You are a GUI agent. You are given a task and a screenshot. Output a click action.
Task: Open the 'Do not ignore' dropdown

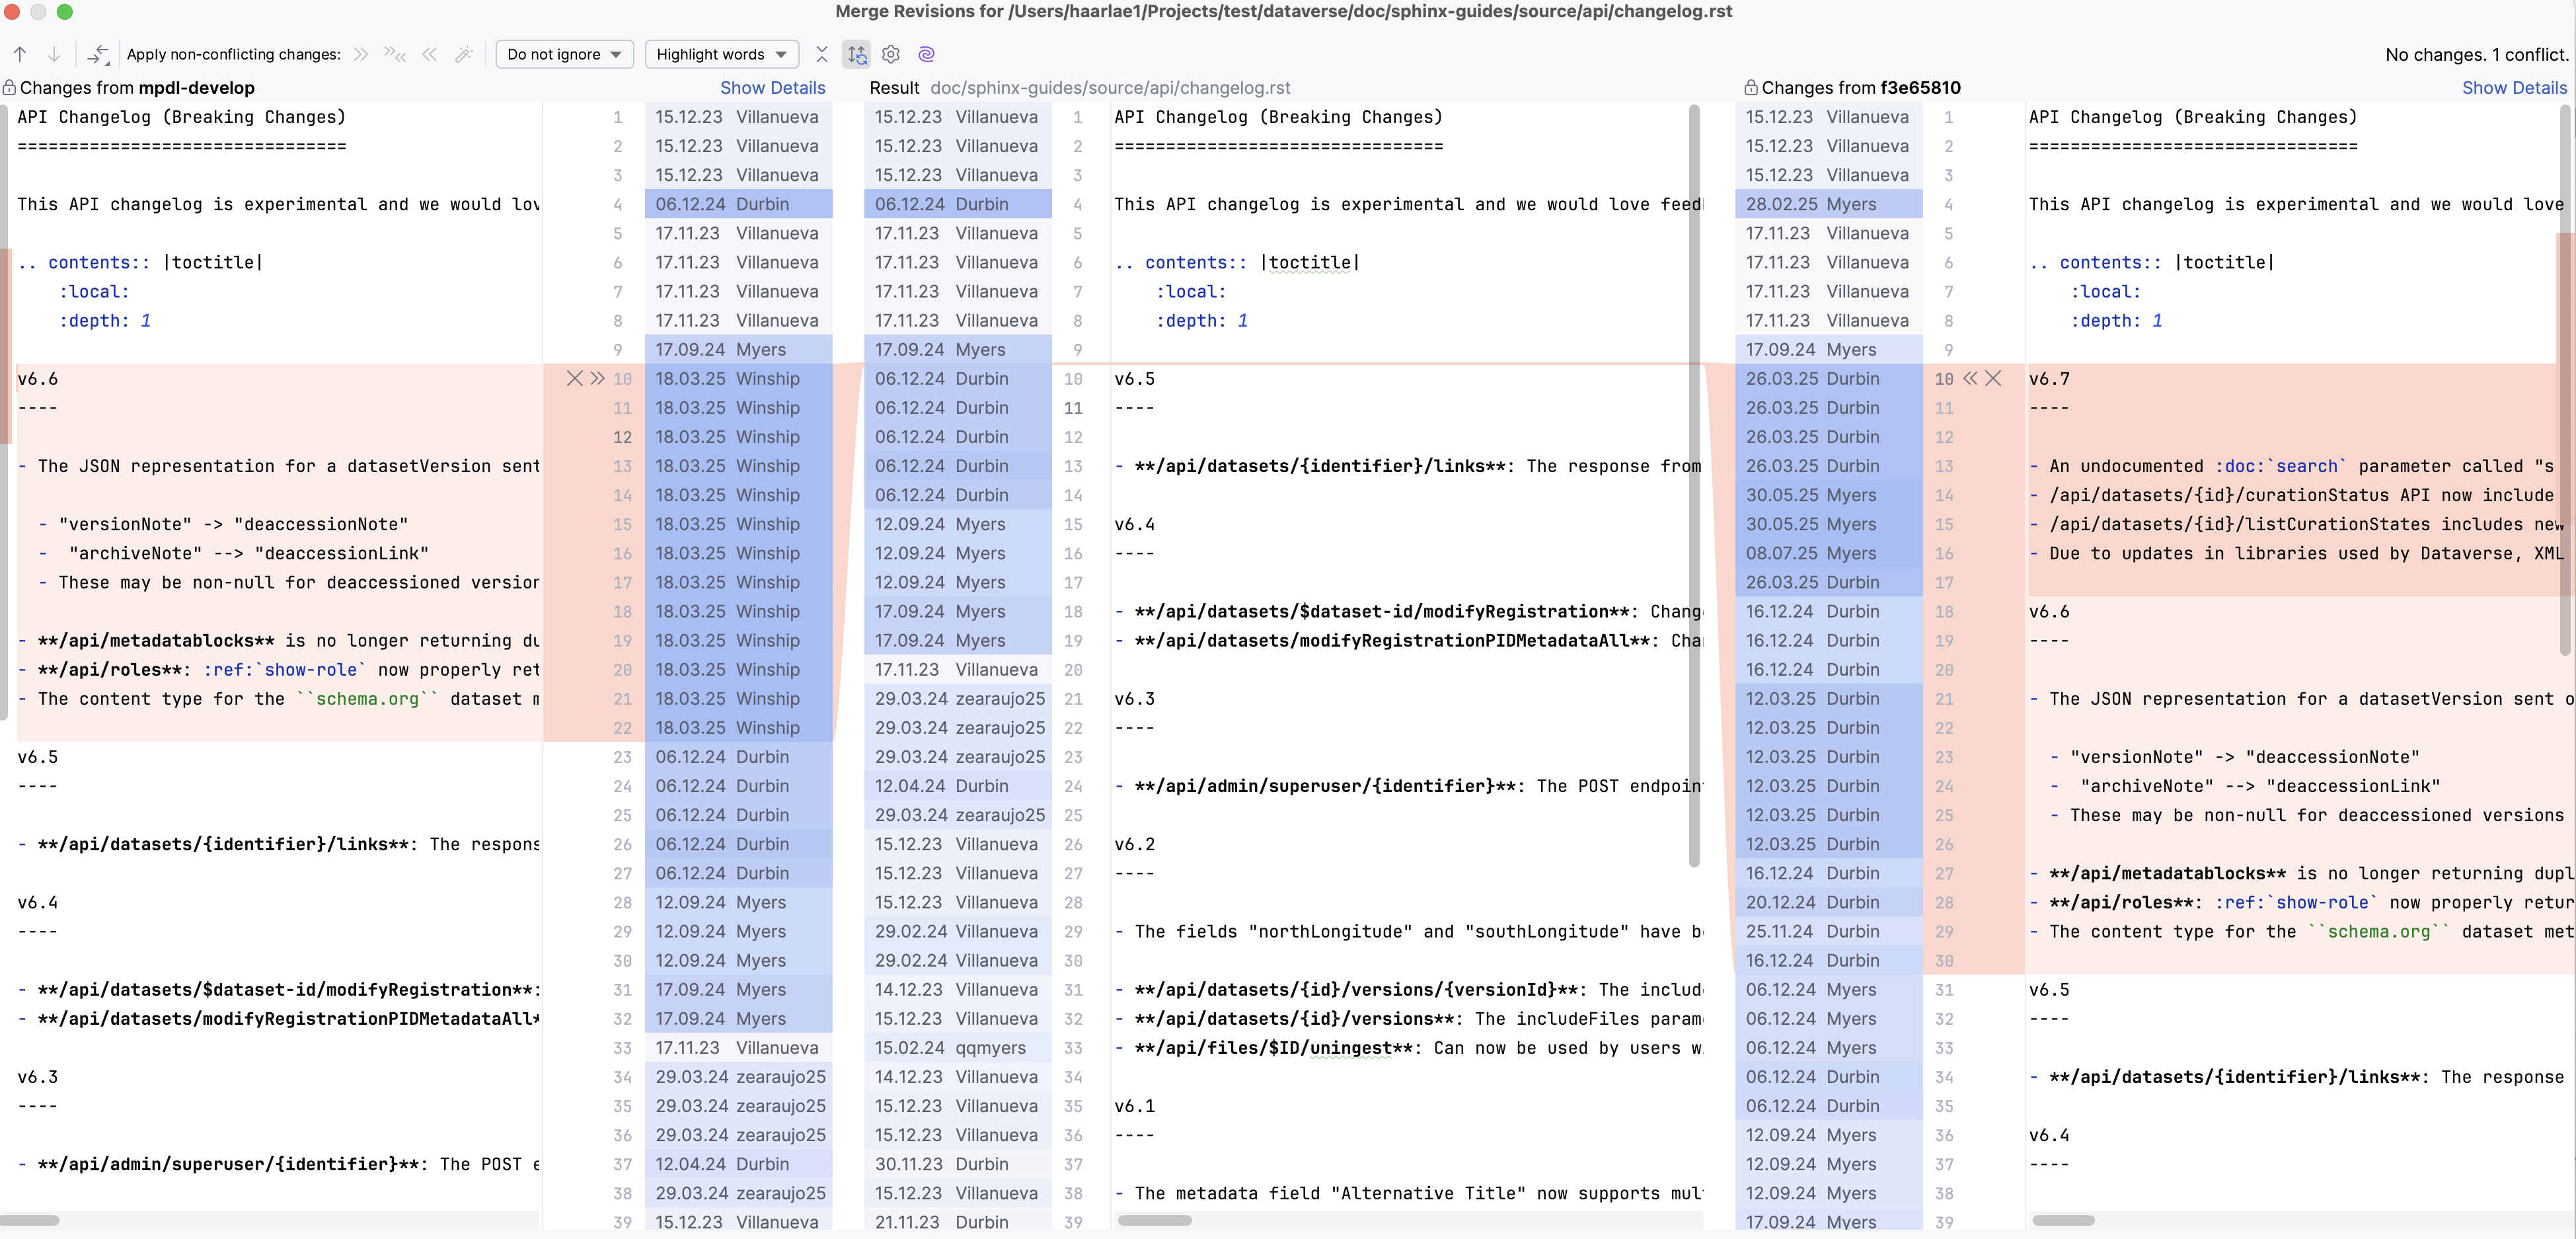click(x=564, y=54)
